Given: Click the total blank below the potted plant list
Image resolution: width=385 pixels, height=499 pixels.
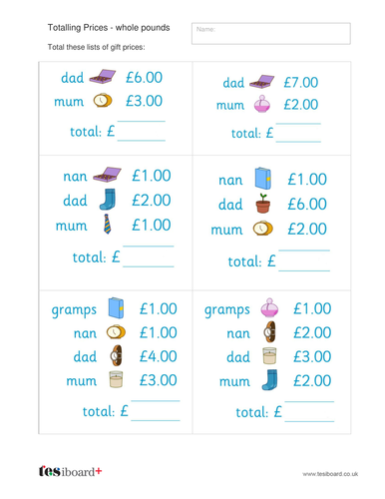Looking at the screenshot, I should click(x=304, y=260).
